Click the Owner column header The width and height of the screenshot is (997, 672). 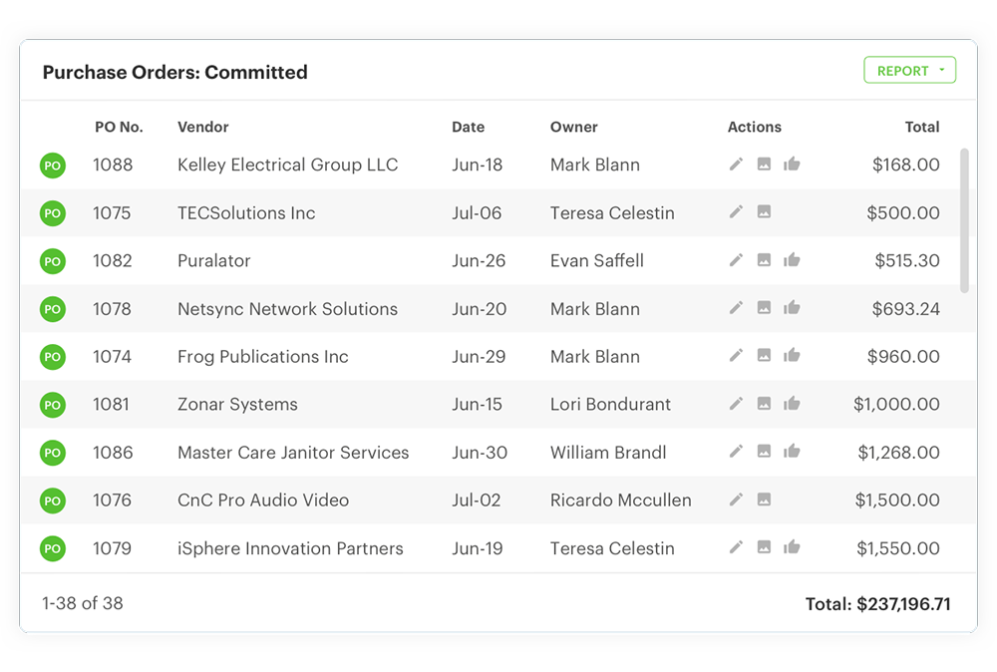click(x=574, y=127)
